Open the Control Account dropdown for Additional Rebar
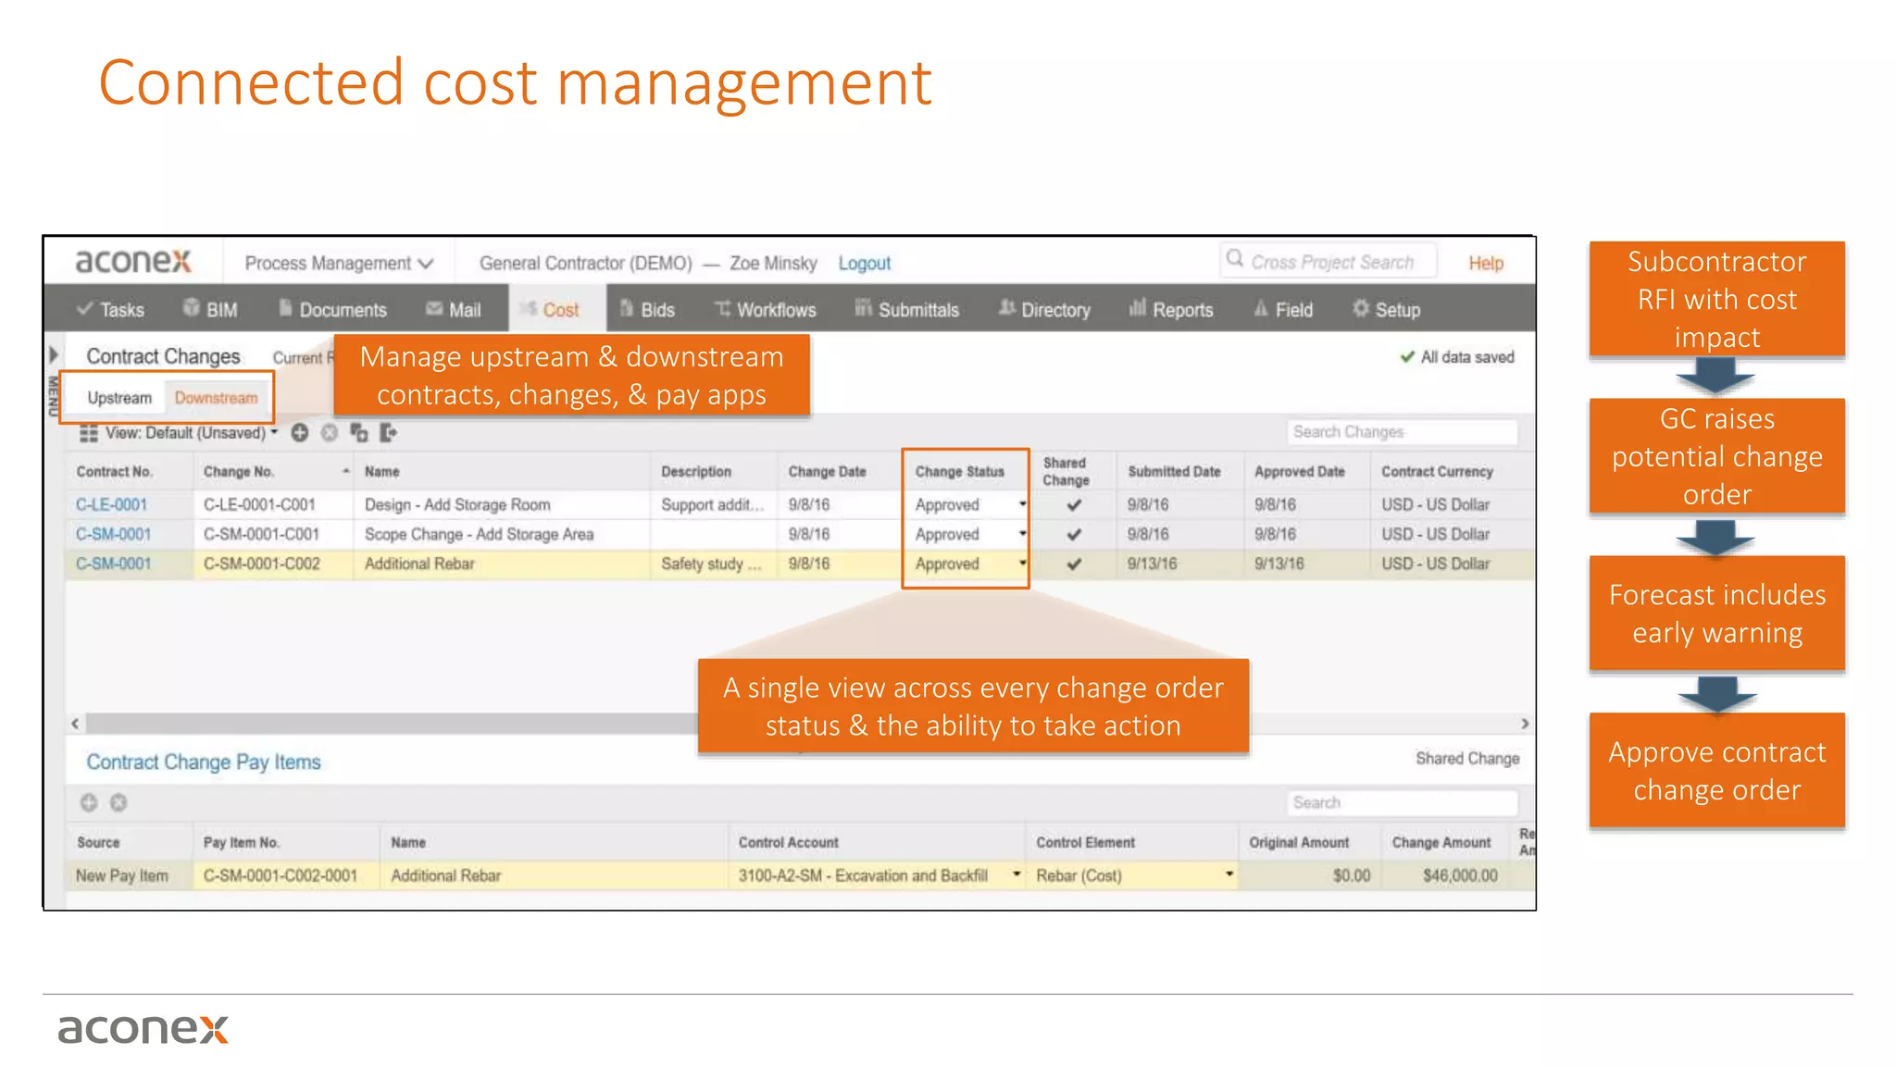The image size is (1896, 1066). pyautogui.click(x=1017, y=874)
